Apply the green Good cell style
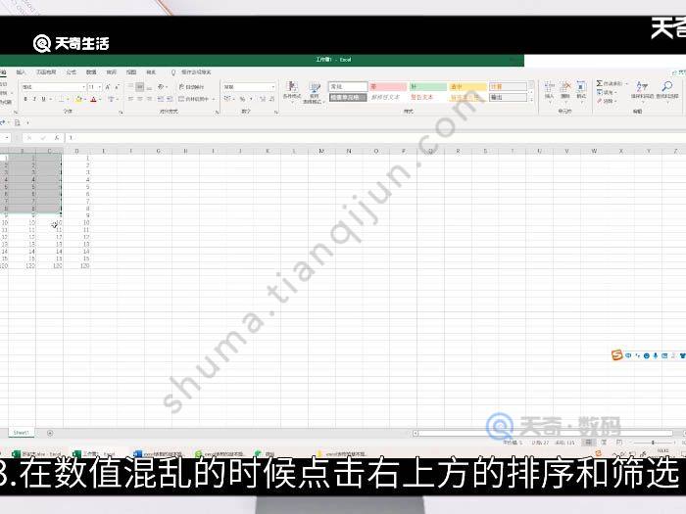The width and height of the screenshot is (686, 514). 428,86
